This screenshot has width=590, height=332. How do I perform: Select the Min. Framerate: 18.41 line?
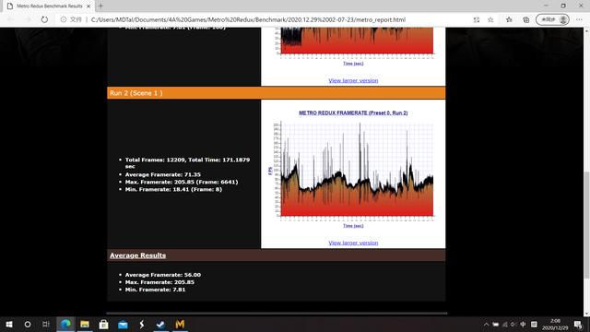point(173,189)
